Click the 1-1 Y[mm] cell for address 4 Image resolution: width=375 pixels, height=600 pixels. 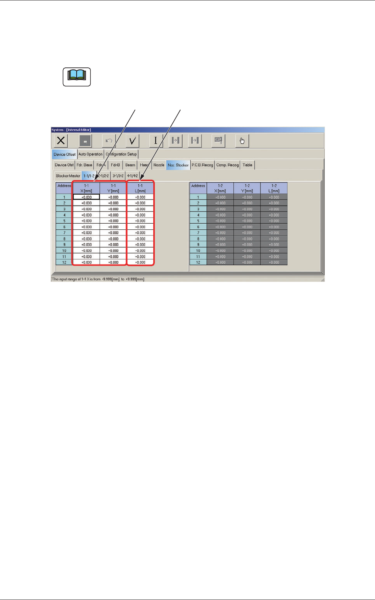113,215
